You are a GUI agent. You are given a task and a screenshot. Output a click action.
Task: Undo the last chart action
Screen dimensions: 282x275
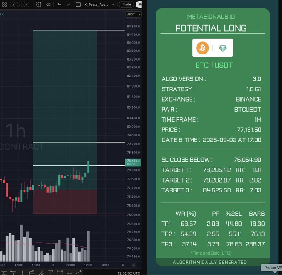(60, 5)
